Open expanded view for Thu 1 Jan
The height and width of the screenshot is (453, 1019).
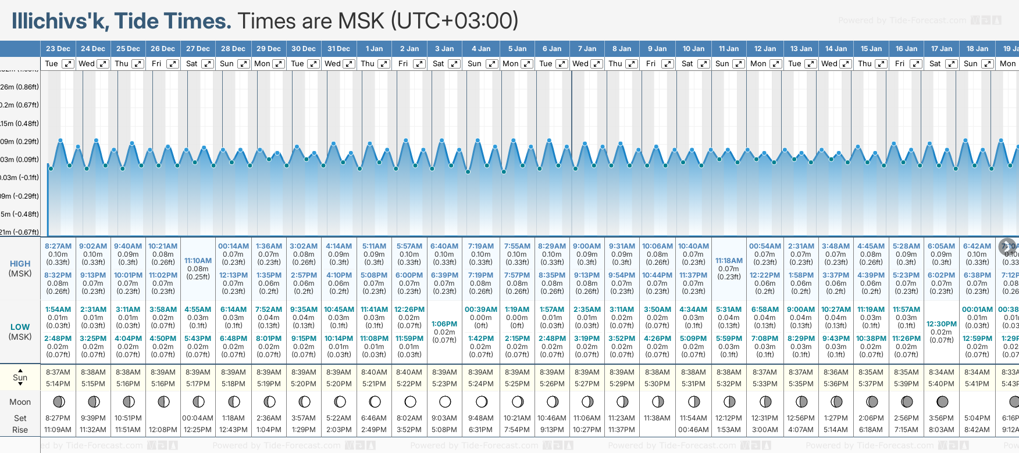pyautogui.click(x=384, y=64)
